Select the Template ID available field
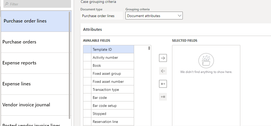Screen dimensions: 271x126 point(112,49)
